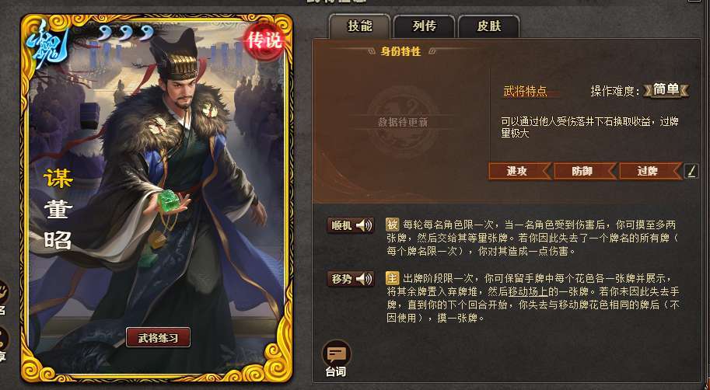710x390 pixels.
Task: Click the 谋董昭 character card artwork
Action: pyautogui.click(x=156, y=198)
